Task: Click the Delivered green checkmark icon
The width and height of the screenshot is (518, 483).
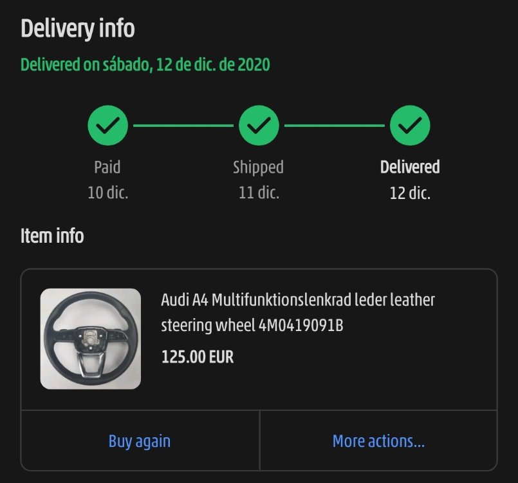Action: 410,126
